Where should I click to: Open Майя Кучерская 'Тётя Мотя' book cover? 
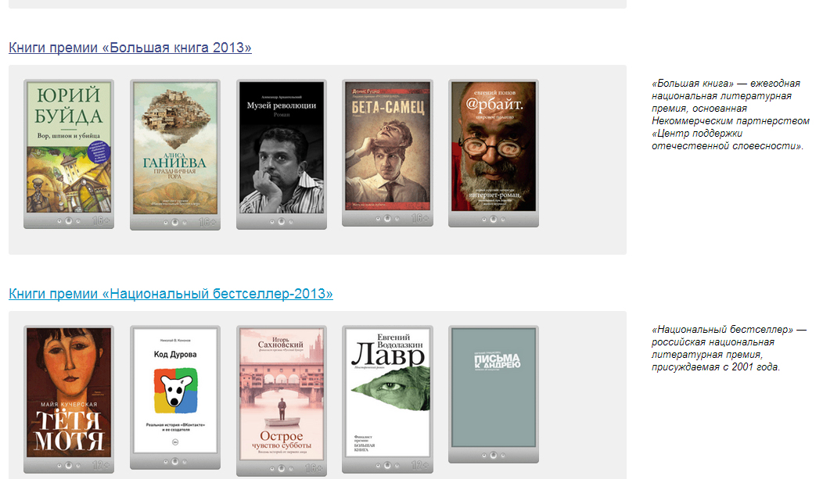click(x=69, y=399)
